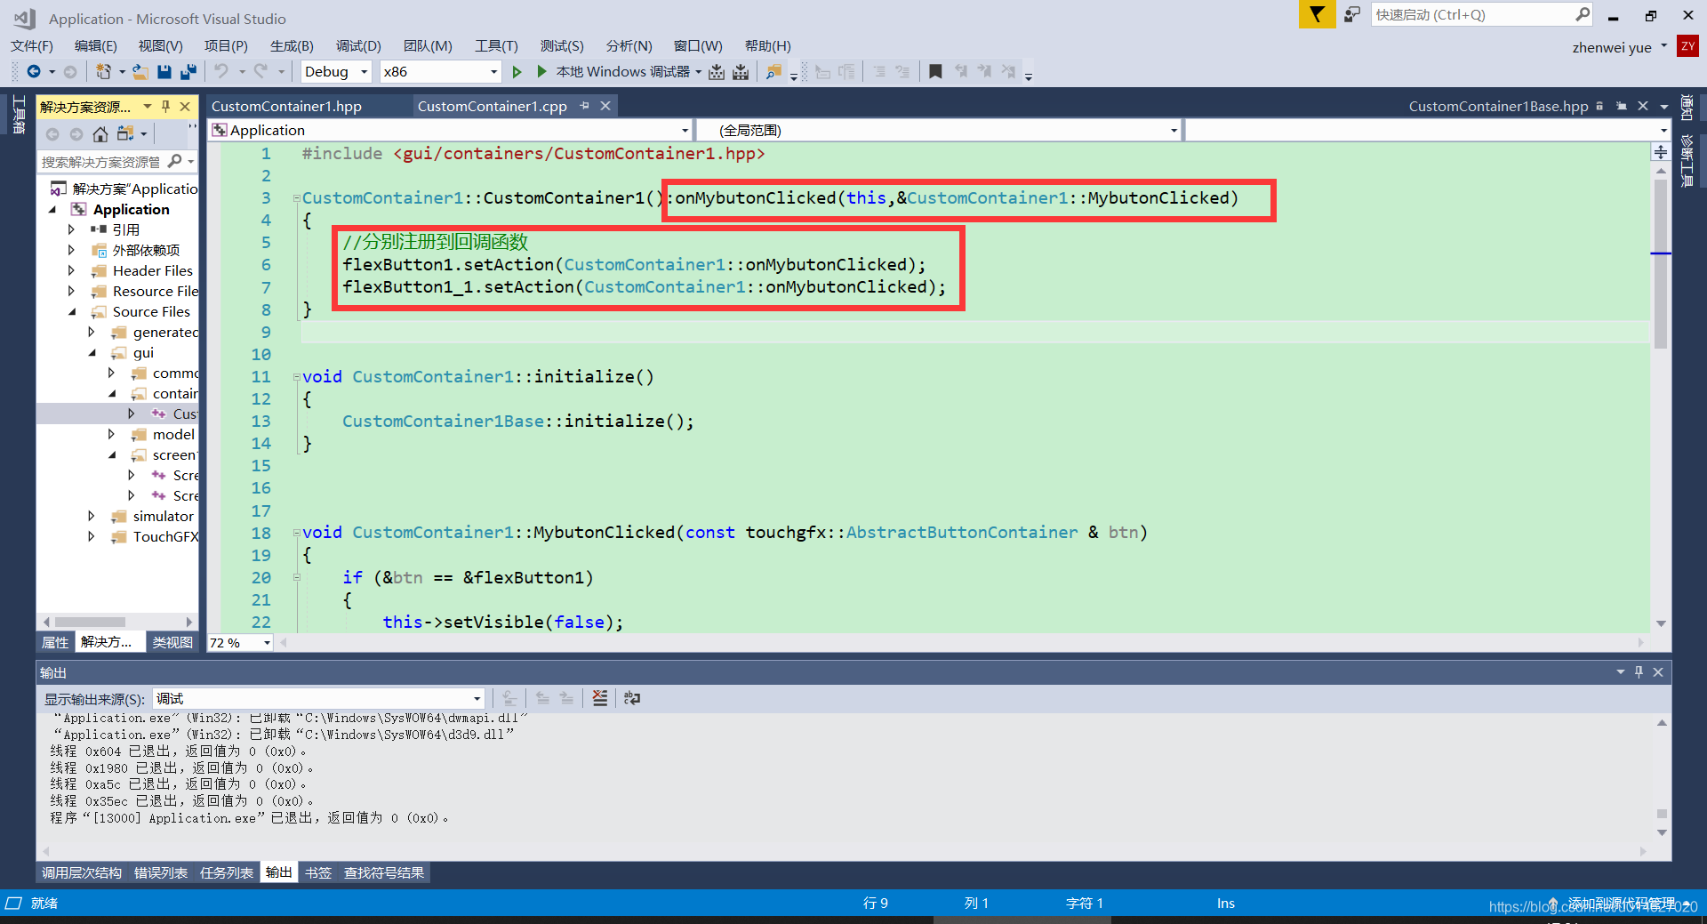Expand the 引用 node

72,229
